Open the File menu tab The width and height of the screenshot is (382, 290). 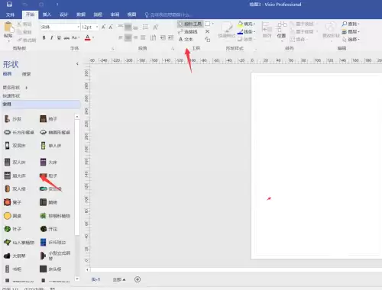(x=10, y=14)
